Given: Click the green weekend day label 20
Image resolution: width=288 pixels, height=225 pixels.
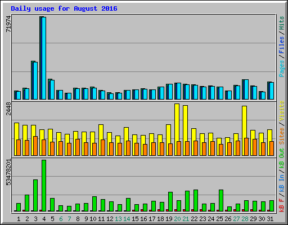Looking at the screenshot, I should point(177,219).
